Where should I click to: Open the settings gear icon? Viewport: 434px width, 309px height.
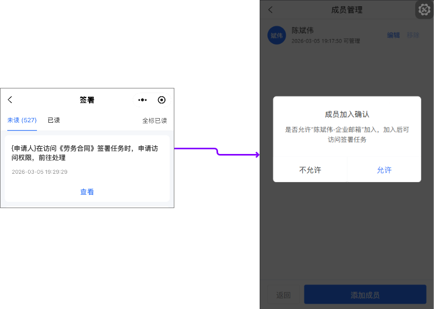(x=425, y=9)
